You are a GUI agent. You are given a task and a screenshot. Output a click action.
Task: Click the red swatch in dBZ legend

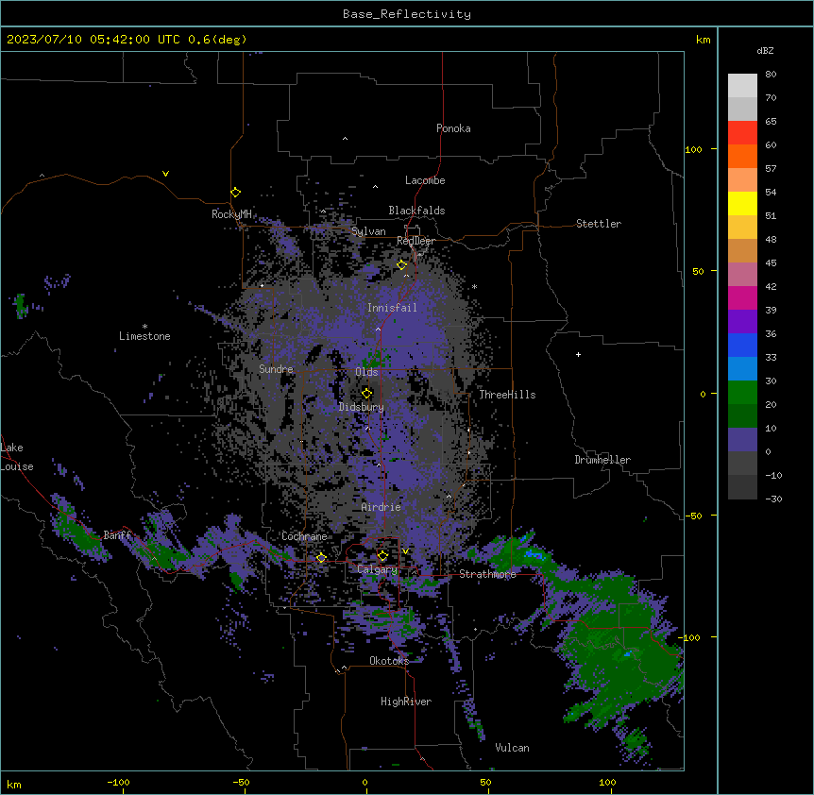(742, 132)
